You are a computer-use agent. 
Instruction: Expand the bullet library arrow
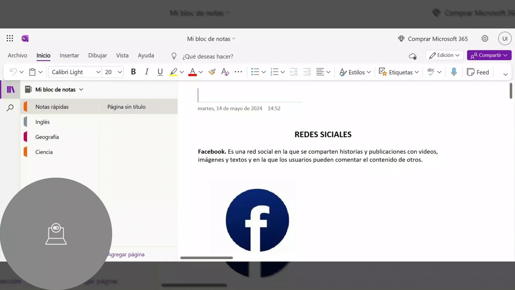tap(264, 72)
